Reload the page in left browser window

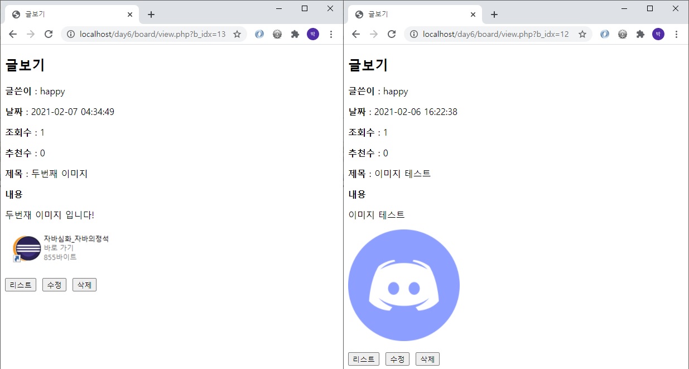tap(49, 34)
